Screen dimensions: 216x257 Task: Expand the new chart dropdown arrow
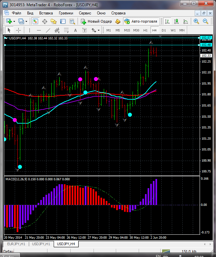tap(14, 21)
